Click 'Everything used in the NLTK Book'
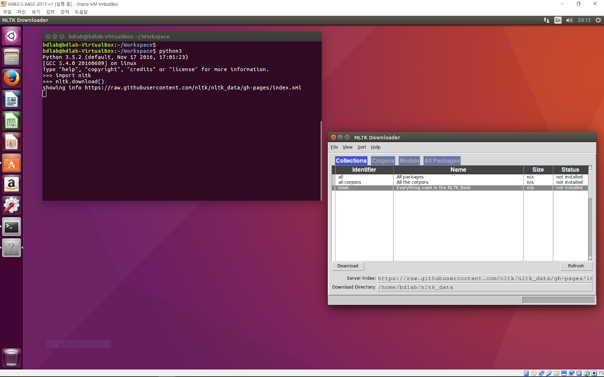The image size is (604, 377). pos(433,188)
